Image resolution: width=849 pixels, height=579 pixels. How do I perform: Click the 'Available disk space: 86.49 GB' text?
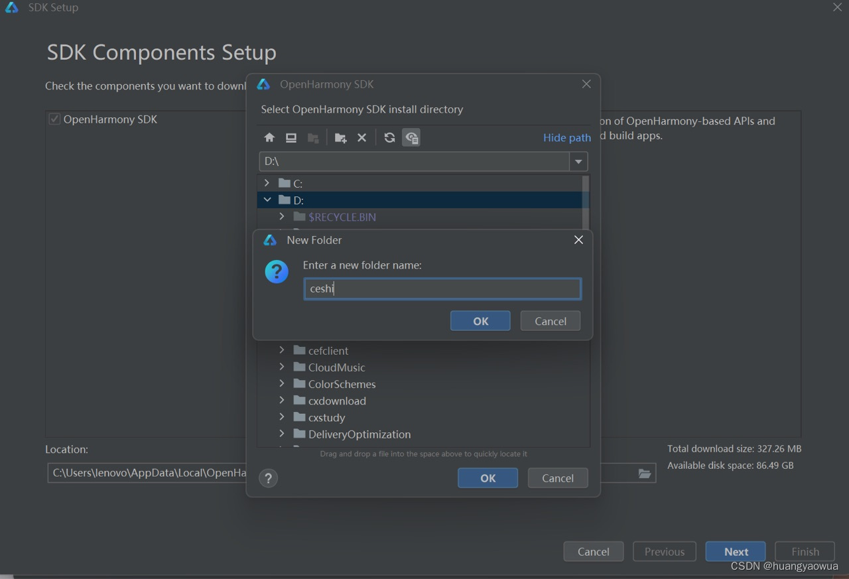pos(730,466)
